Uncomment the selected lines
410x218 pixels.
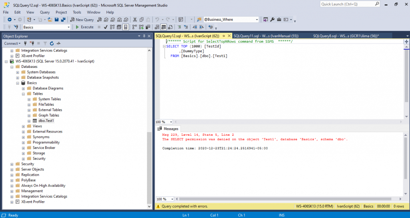coord(186,27)
